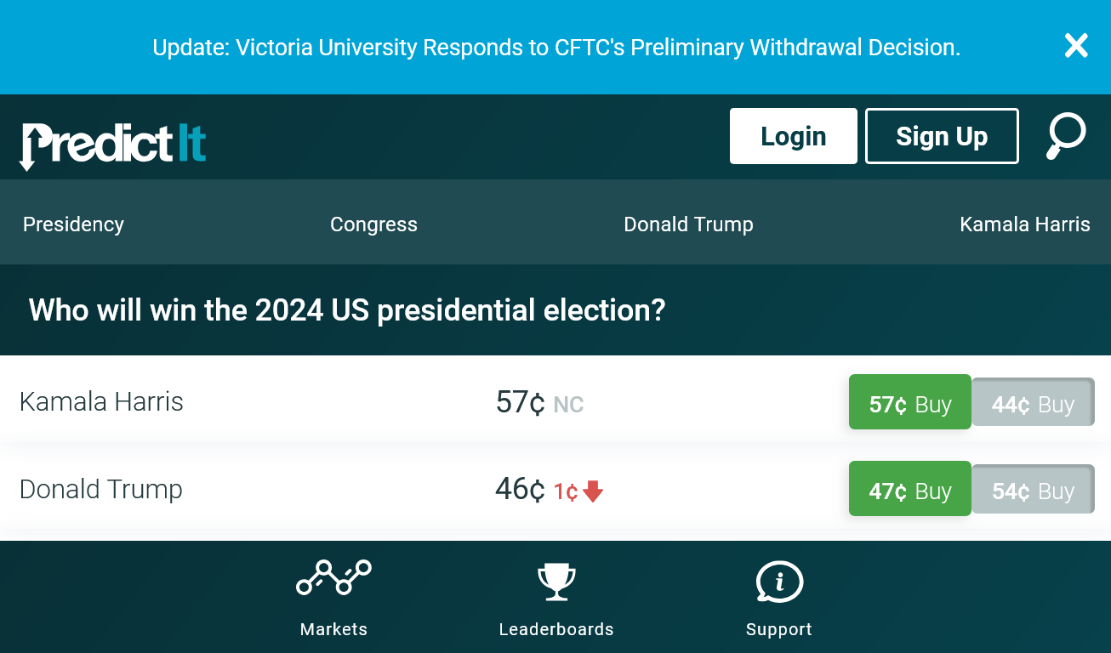Click the Sign Up button
Viewport: 1111px width, 653px height.
[x=941, y=136]
